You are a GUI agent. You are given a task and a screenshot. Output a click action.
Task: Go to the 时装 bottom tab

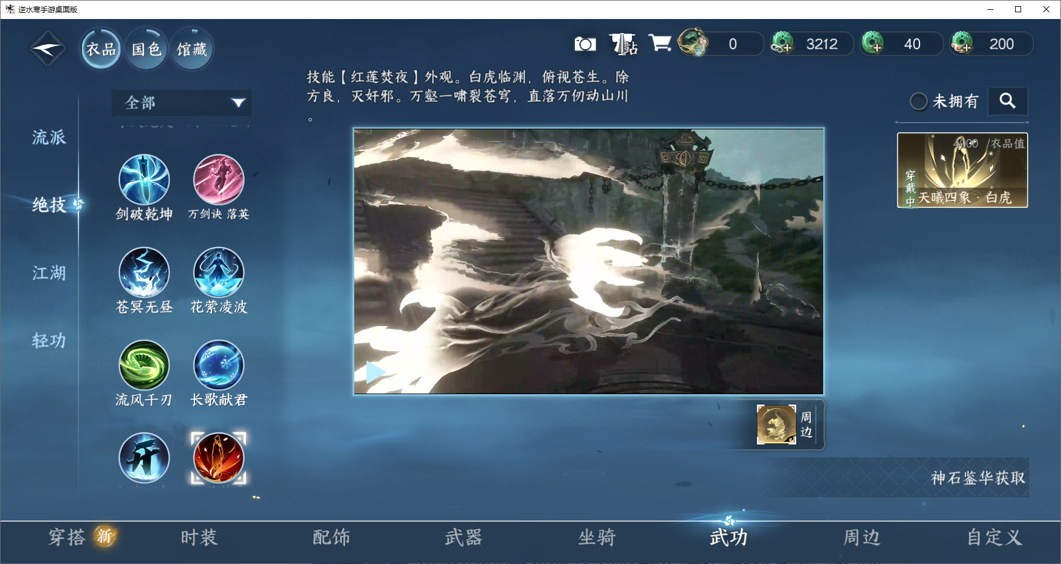pos(199,538)
